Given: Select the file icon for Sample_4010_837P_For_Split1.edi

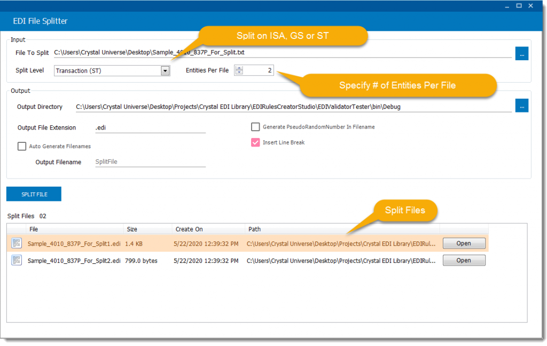Looking at the screenshot, I should pyautogui.click(x=16, y=243).
